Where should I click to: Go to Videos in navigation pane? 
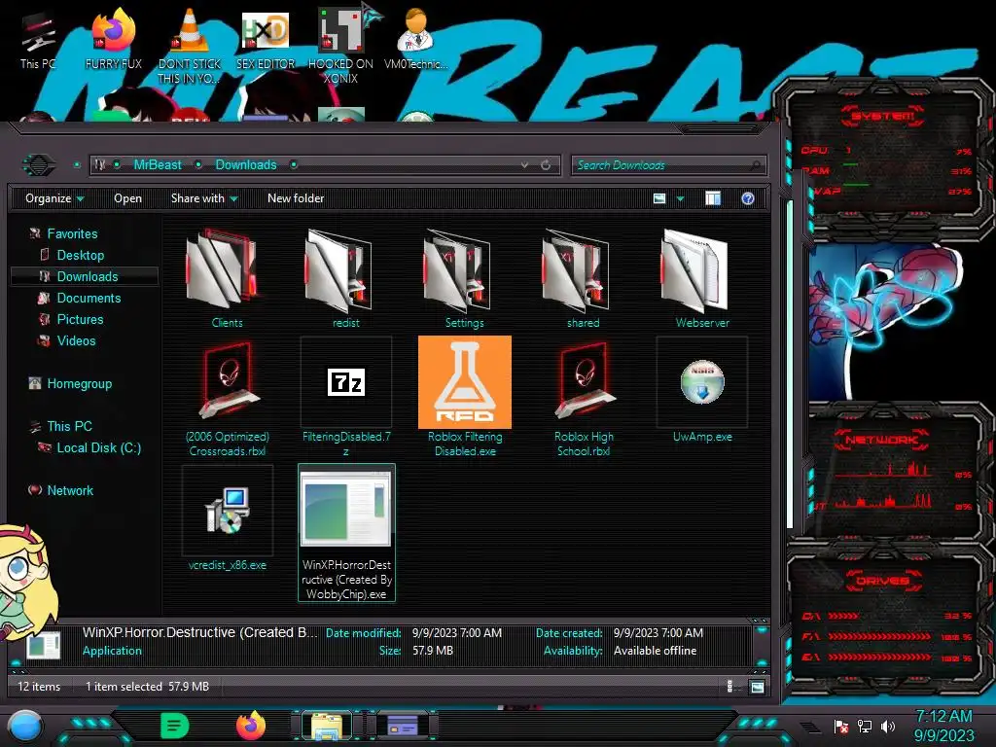click(76, 341)
